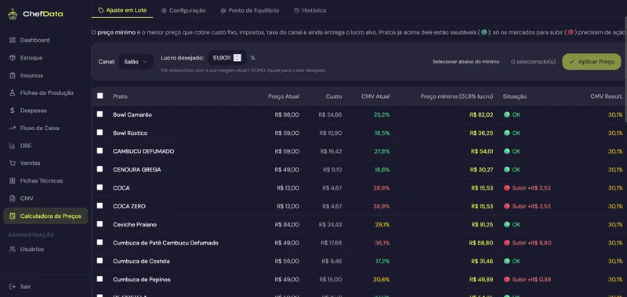The image size is (627, 297).
Task: Open Dashboard icon in sidebar
Action: (13, 40)
